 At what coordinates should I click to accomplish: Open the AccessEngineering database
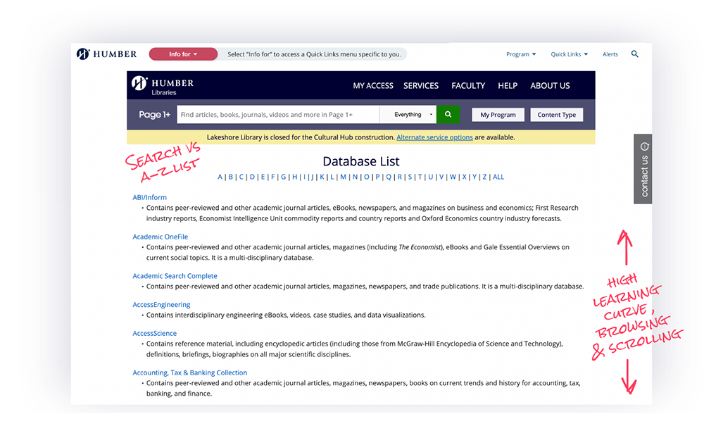click(161, 305)
